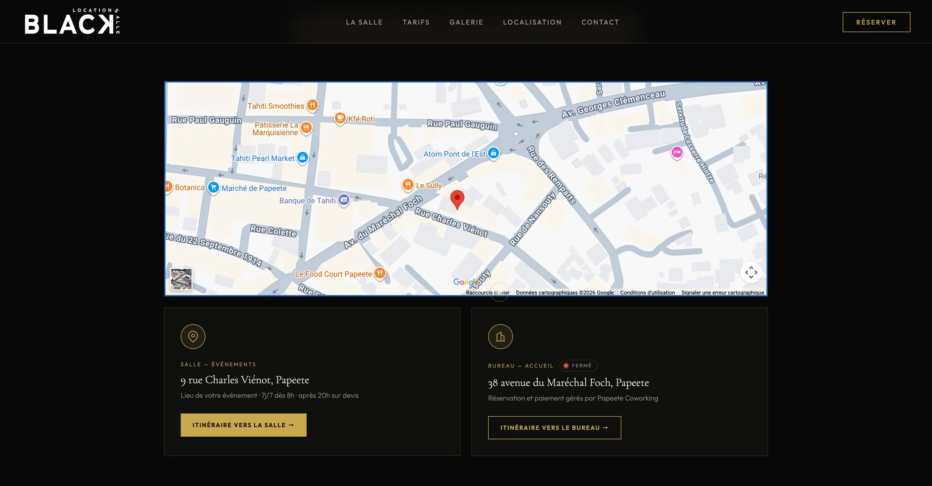
Task: Click the Fermé status badge
Action: click(578, 366)
